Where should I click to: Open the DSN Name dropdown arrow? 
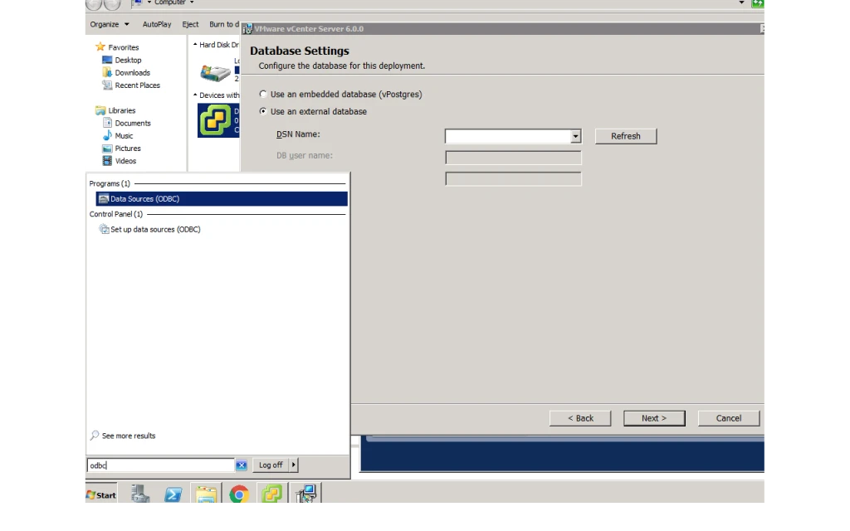click(x=575, y=136)
